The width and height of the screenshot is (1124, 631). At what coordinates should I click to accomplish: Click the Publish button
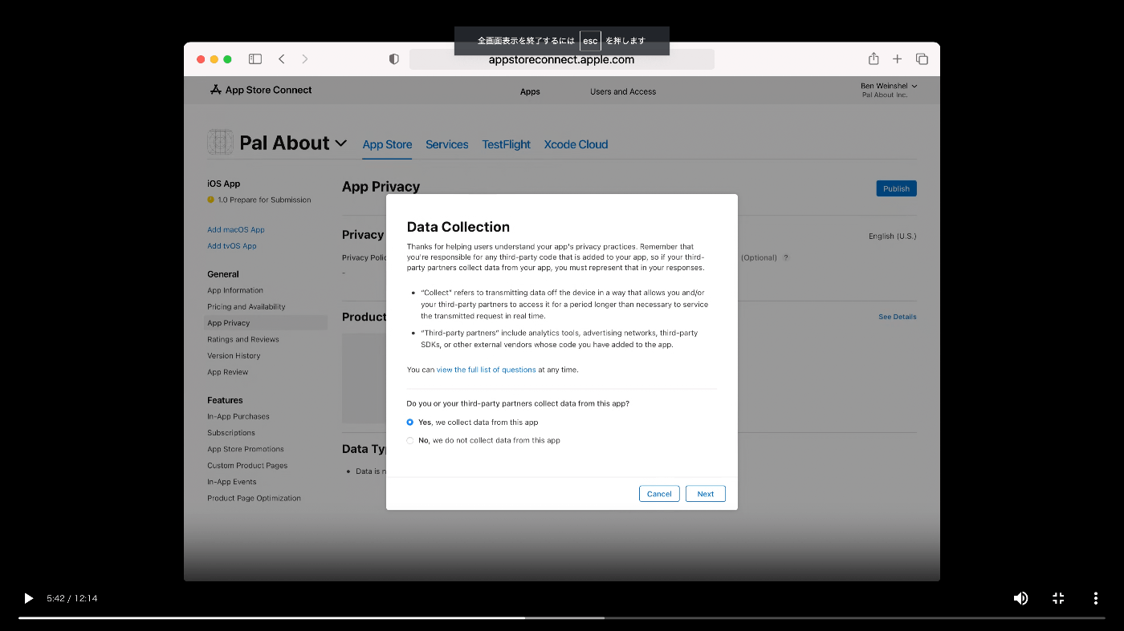[896, 188]
